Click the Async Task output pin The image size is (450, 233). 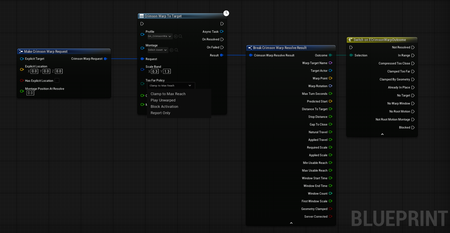[x=222, y=31]
